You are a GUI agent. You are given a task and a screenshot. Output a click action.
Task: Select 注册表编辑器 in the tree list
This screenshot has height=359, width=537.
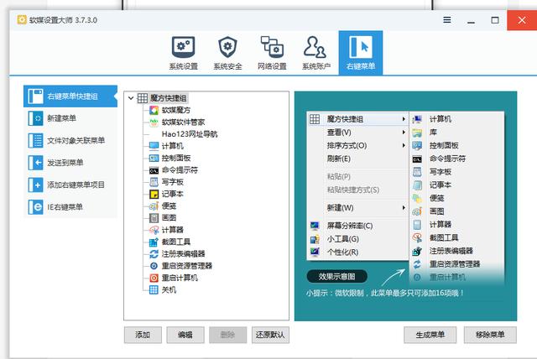182,253
